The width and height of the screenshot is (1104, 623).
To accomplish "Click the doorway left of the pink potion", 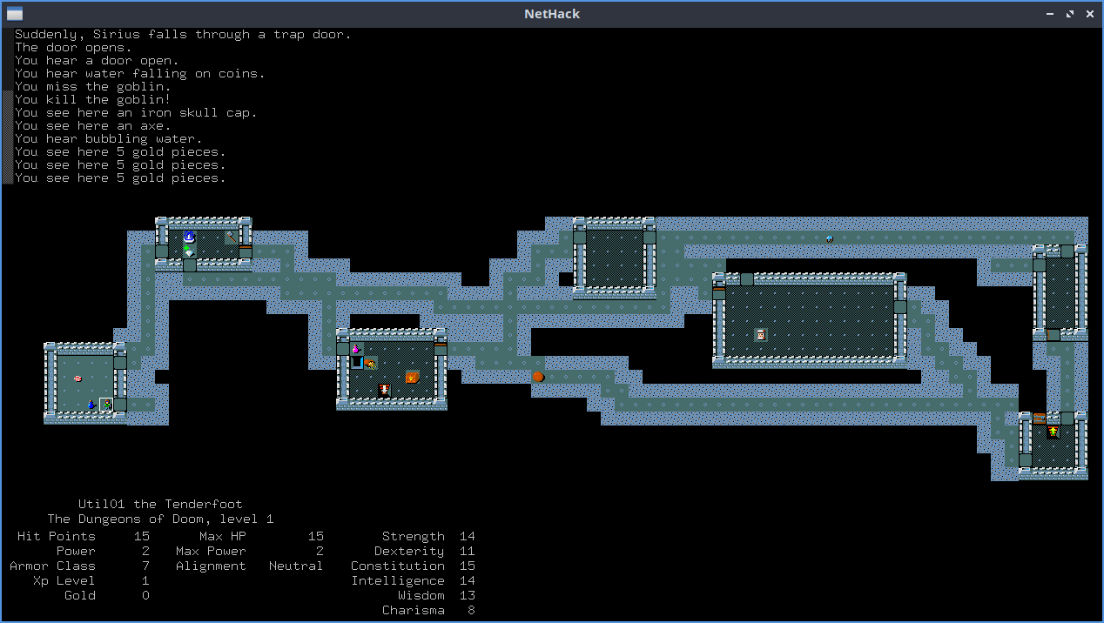I will (x=343, y=349).
